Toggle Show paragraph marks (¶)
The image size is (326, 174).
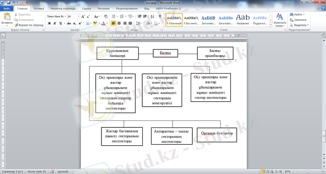160,16
